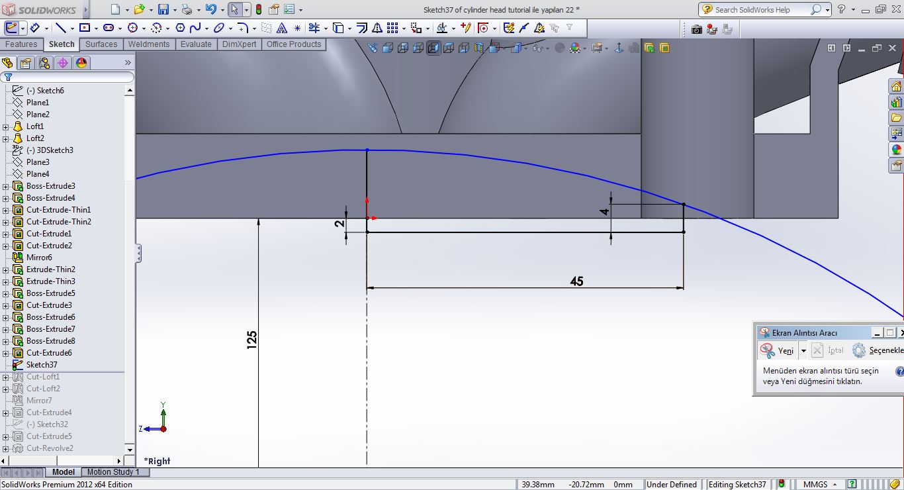Open the FeatureManager design tree tab
The image size is (904, 490).
(7, 63)
